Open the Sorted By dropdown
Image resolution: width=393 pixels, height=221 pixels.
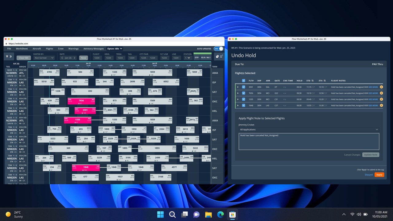(44, 58)
